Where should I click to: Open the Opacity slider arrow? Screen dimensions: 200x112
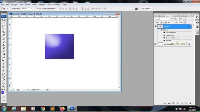[x=184, y=19]
